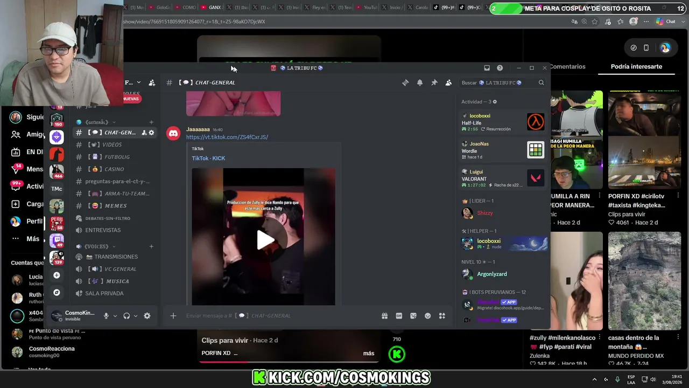This screenshot has height=388, width=689.
Task: Create channel in GENERAL category
Action: click(151, 122)
